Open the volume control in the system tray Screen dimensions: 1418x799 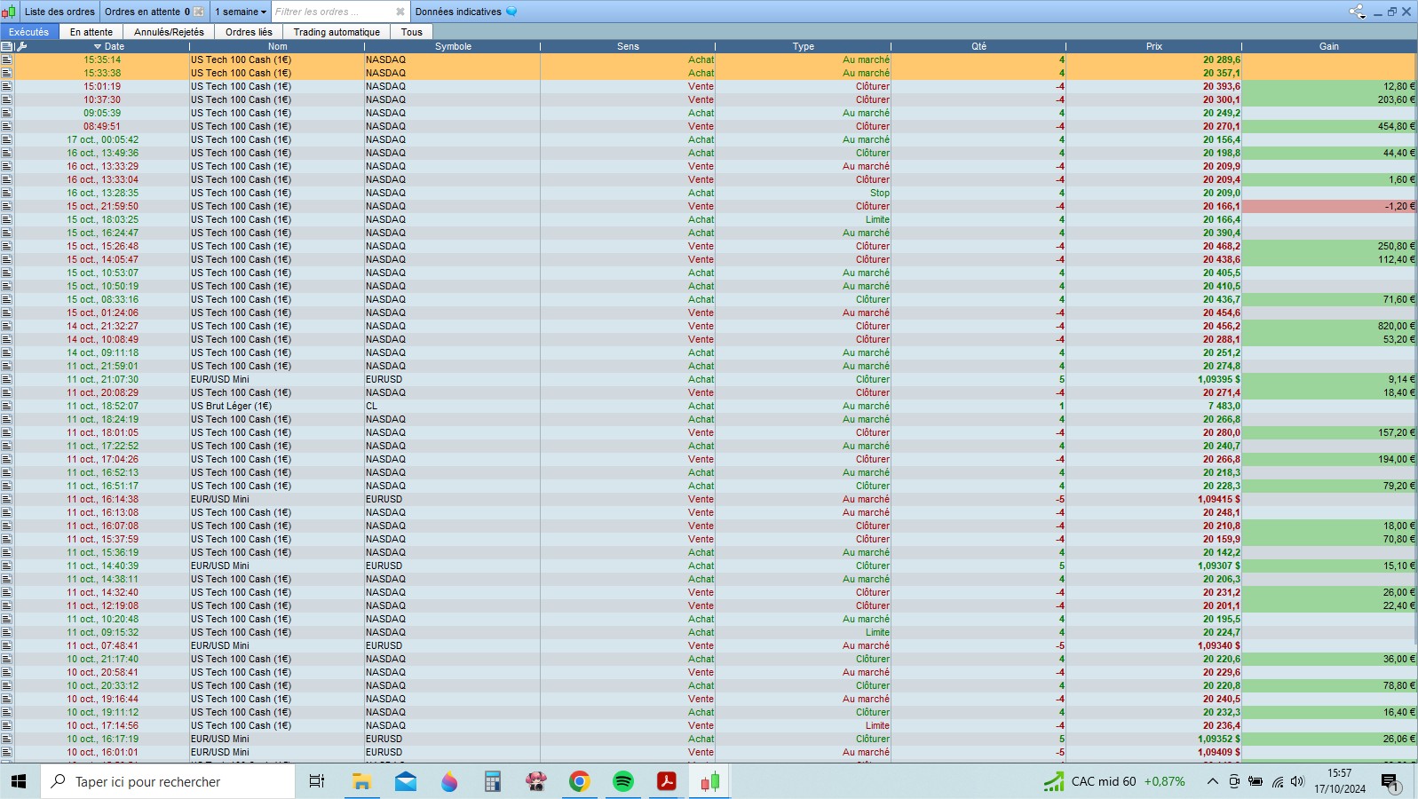click(1297, 781)
